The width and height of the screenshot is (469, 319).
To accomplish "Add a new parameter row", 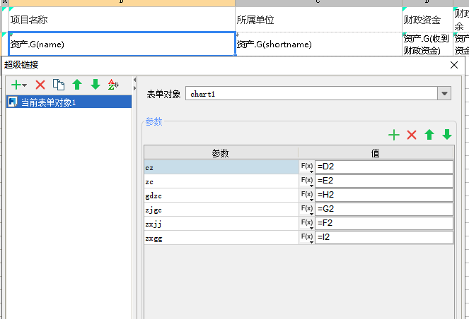I will click(x=394, y=135).
